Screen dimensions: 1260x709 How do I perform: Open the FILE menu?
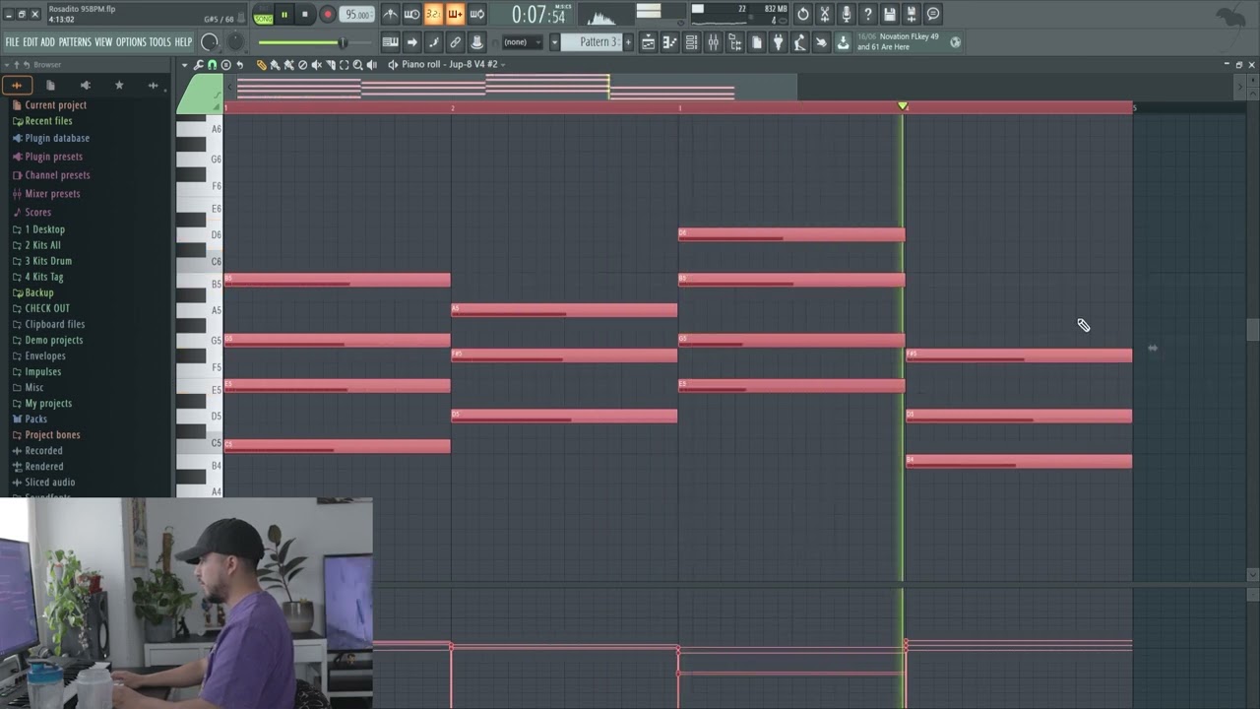click(x=12, y=42)
